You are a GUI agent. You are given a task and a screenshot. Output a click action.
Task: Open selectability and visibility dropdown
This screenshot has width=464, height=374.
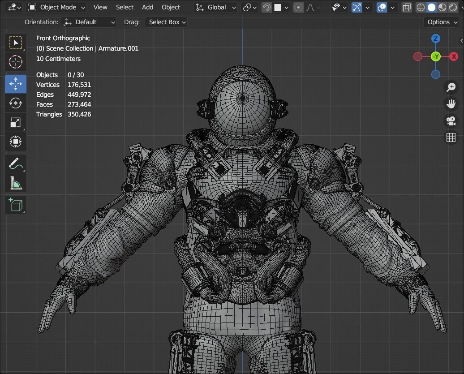click(x=339, y=8)
